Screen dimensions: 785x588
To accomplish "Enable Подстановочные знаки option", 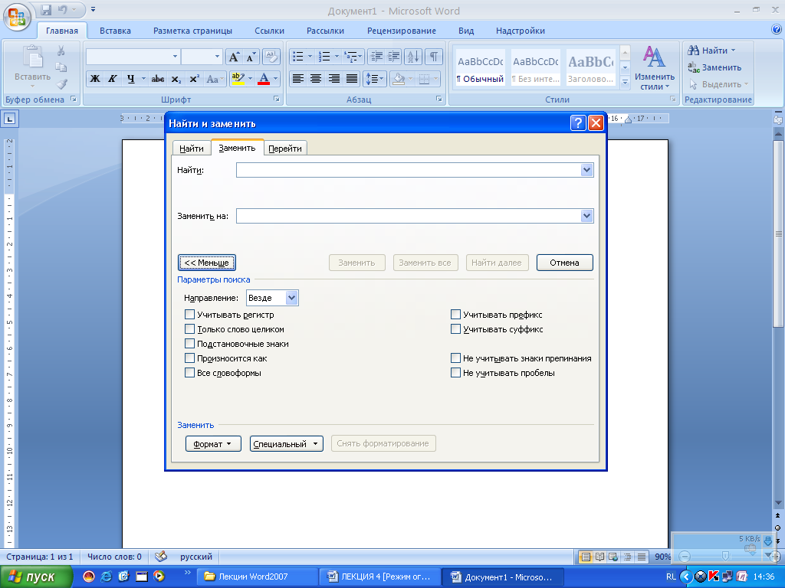I will (190, 344).
